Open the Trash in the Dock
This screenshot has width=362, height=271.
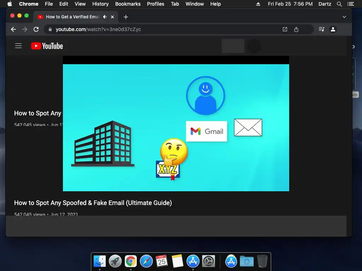click(262, 261)
